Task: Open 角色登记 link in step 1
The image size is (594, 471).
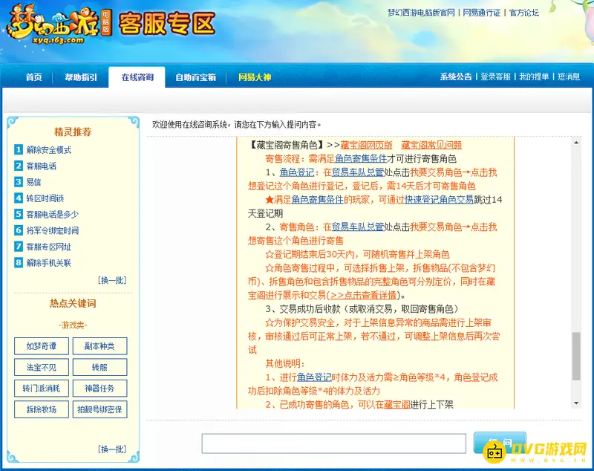Action: click(x=296, y=172)
